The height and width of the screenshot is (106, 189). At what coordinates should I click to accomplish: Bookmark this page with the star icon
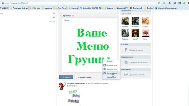coord(175,3)
